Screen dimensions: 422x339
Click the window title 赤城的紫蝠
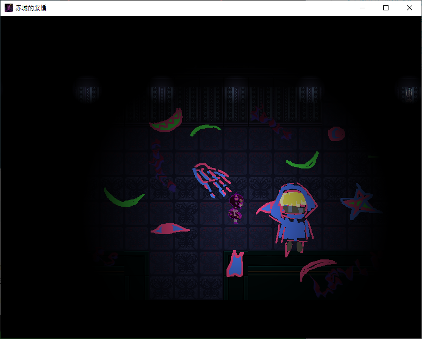[x=31, y=8]
